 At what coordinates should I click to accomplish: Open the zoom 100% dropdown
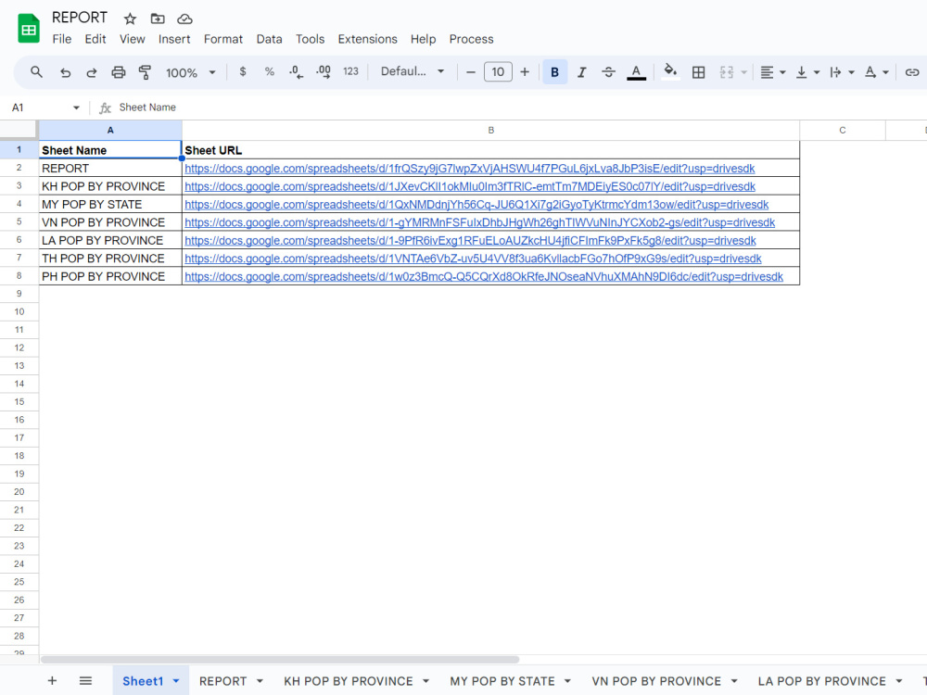click(190, 72)
